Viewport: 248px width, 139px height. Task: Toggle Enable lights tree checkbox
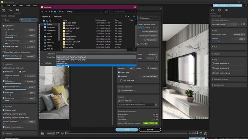click(3, 46)
